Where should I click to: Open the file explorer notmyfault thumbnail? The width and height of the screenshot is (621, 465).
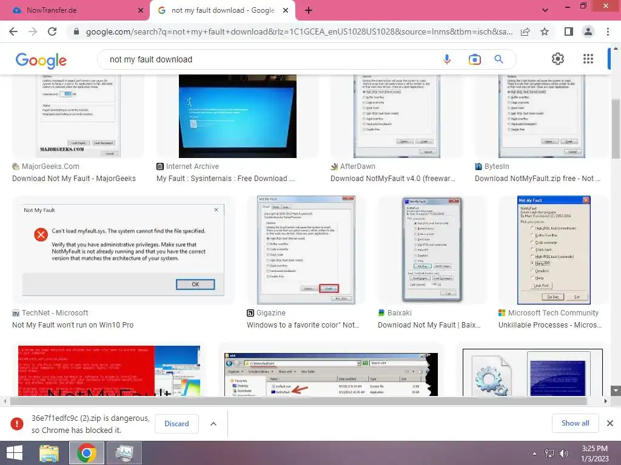[x=331, y=374]
